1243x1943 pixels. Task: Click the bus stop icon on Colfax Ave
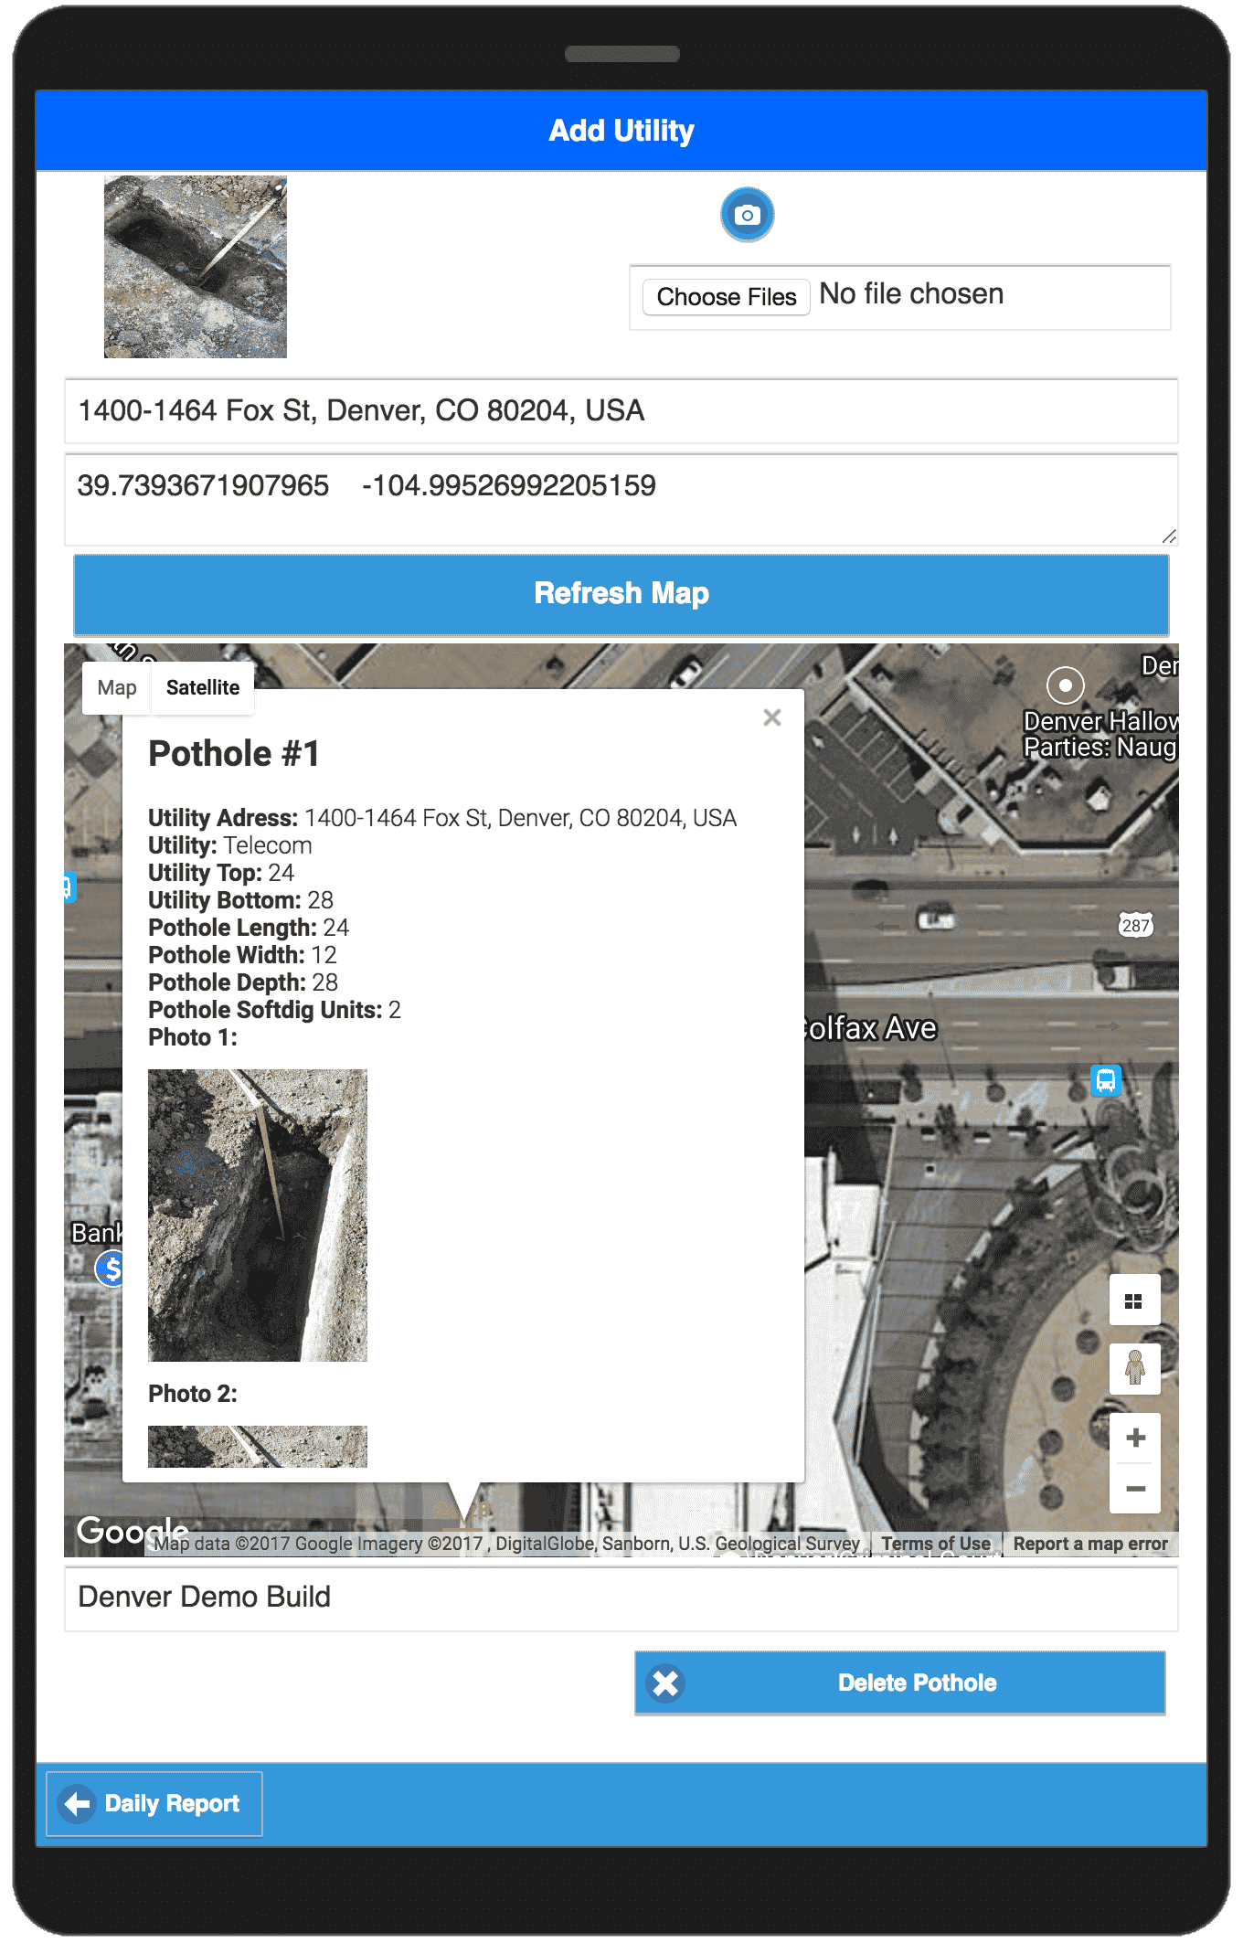click(x=1106, y=1081)
